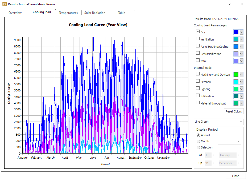Image resolution: width=248 pixels, height=181 pixels.
Task: Close the results window with X
Action: coord(242,4)
